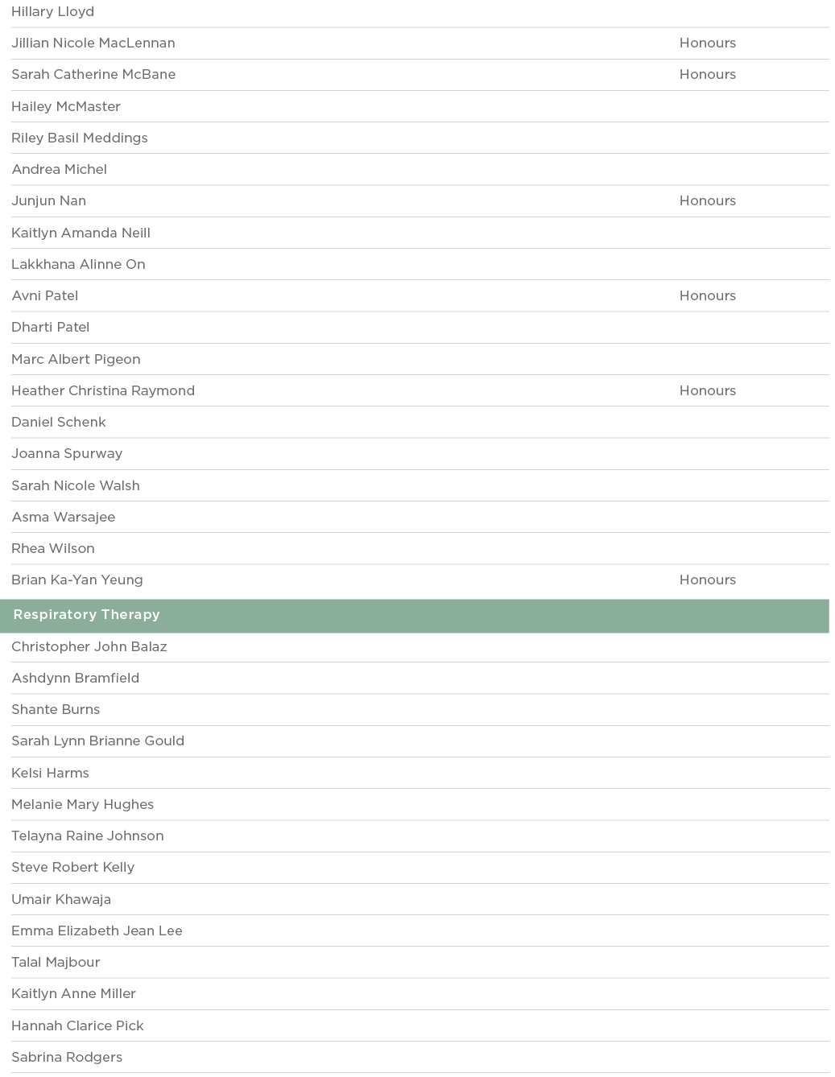Click Telayna Raine Johnson's name

[x=87, y=836]
